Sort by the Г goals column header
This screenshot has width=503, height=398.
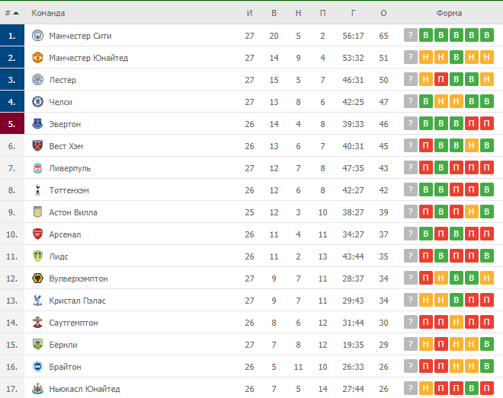[354, 13]
